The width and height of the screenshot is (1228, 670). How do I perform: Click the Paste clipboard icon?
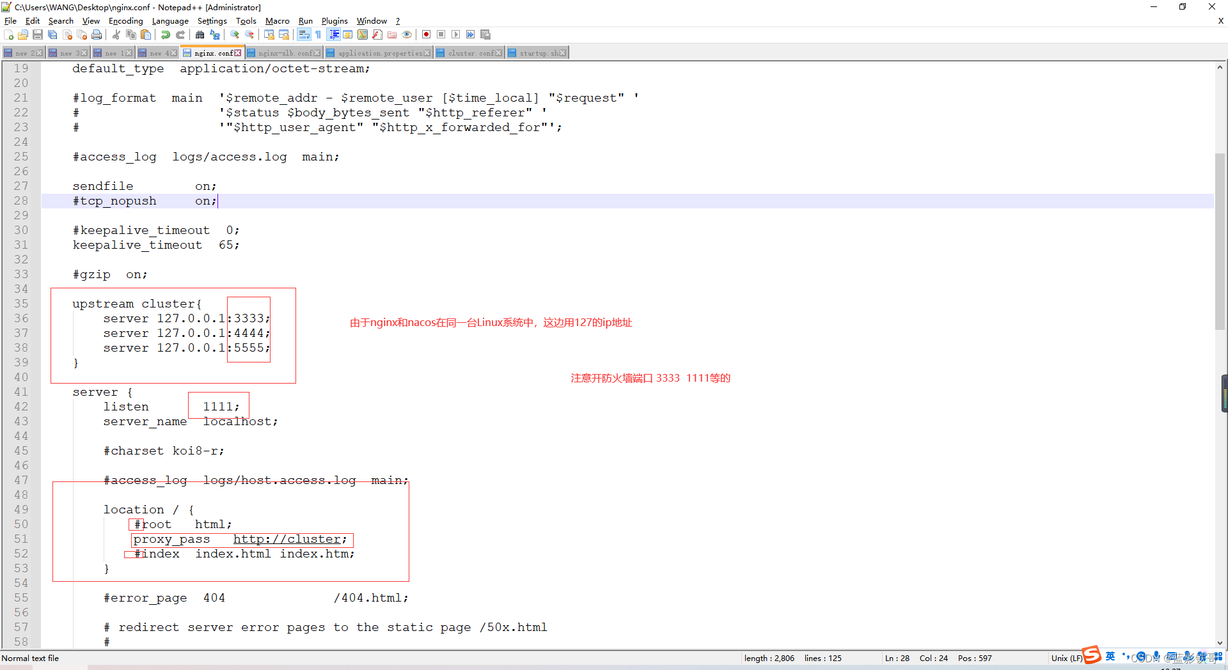[x=146, y=35]
